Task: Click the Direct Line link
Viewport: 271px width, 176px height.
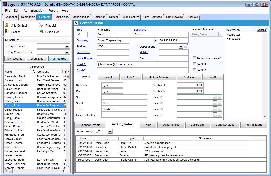Action: point(83,52)
